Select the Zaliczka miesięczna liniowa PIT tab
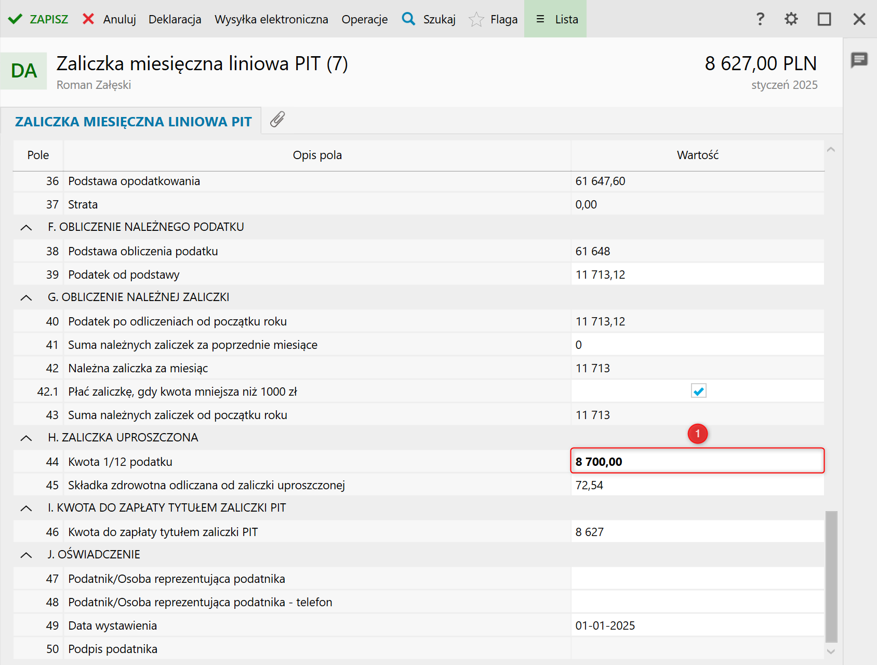The image size is (877, 665). pyautogui.click(x=133, y=122)
